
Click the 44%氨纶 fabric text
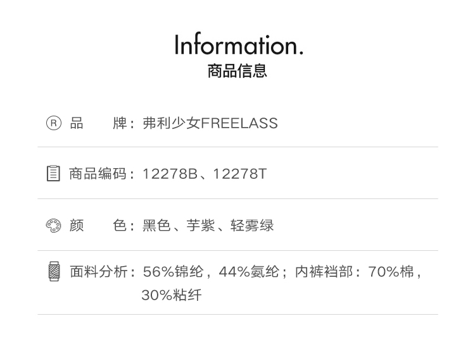(249, 272)
